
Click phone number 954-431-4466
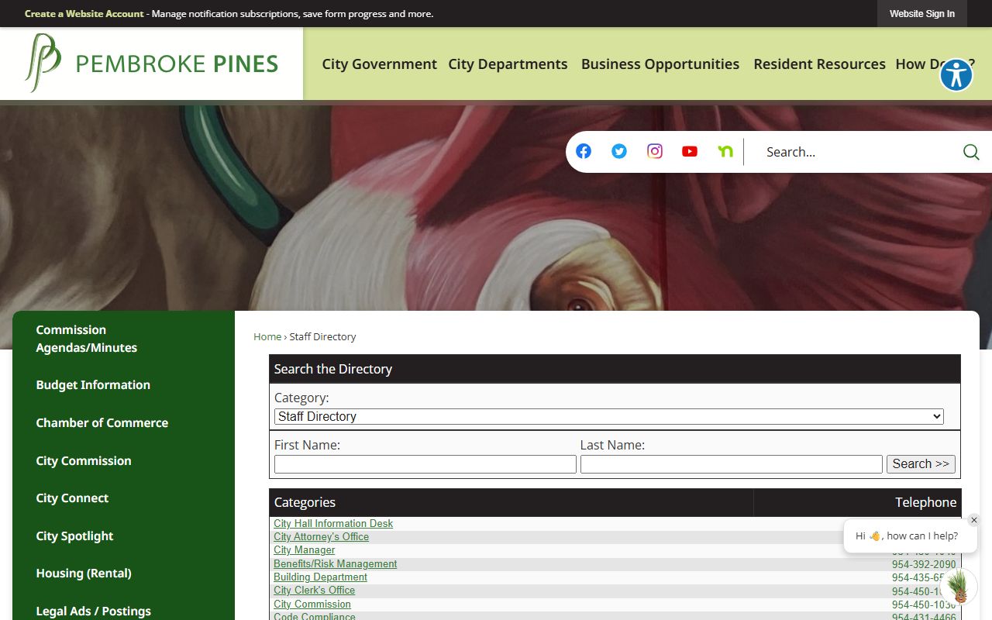coord(924,617)
